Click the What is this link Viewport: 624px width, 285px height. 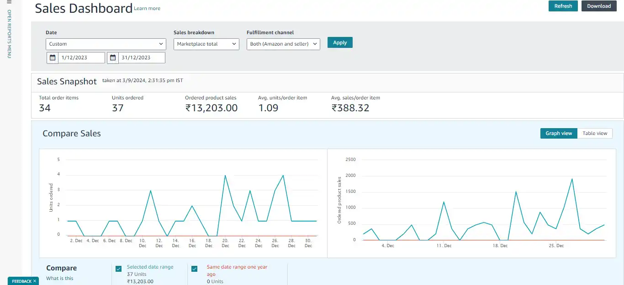60,278
